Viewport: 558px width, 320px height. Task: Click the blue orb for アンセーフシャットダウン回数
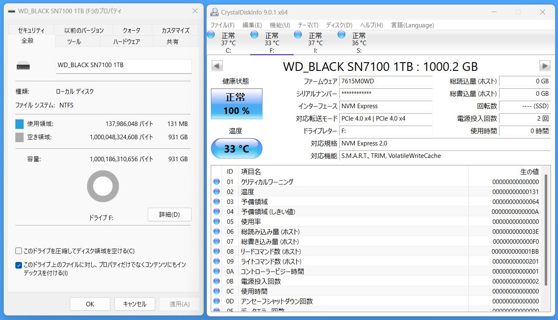point(217,301)
